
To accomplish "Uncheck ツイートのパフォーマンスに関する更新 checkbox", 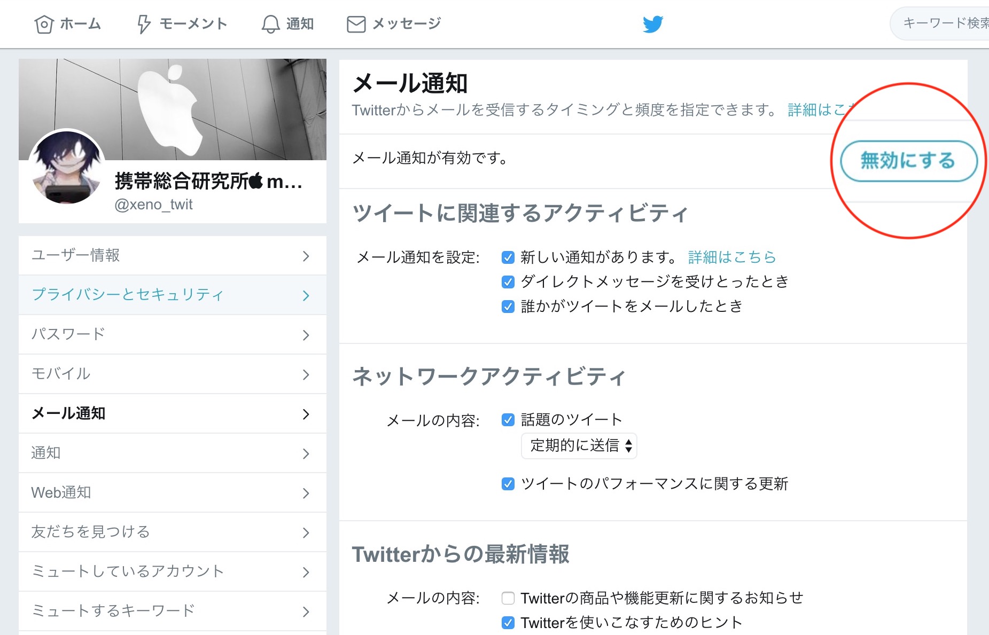I will click(508, 484).
